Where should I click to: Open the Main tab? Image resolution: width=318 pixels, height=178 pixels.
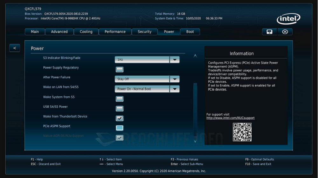pos(35,32)
